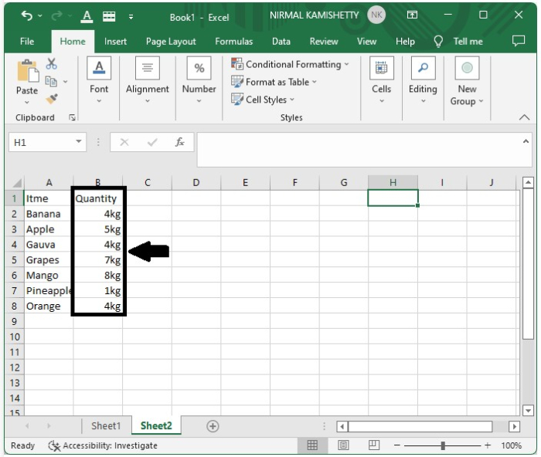Open Customize Quick Access Toolbar arrow

click(131, 16)
